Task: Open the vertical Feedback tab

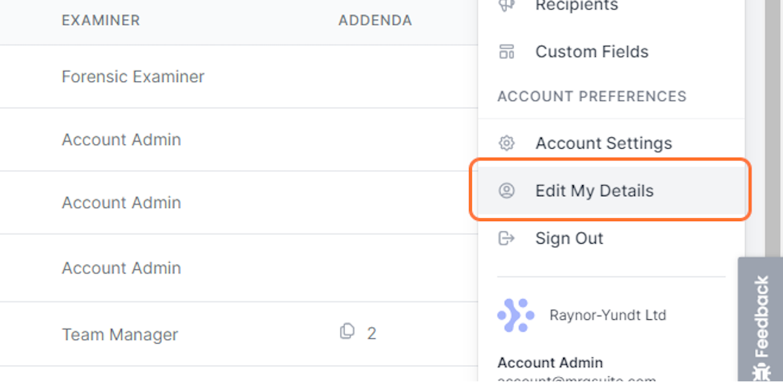Action: coord(761,319)
